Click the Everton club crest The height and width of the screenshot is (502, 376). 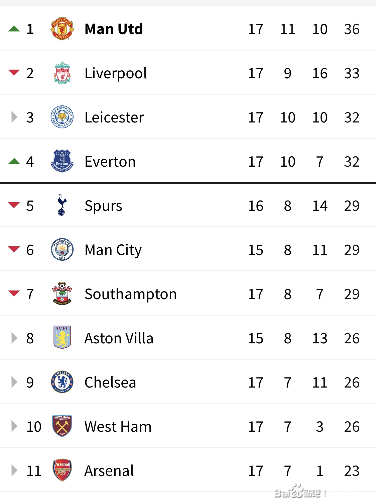pyautogui.click(x=62, y=161)
